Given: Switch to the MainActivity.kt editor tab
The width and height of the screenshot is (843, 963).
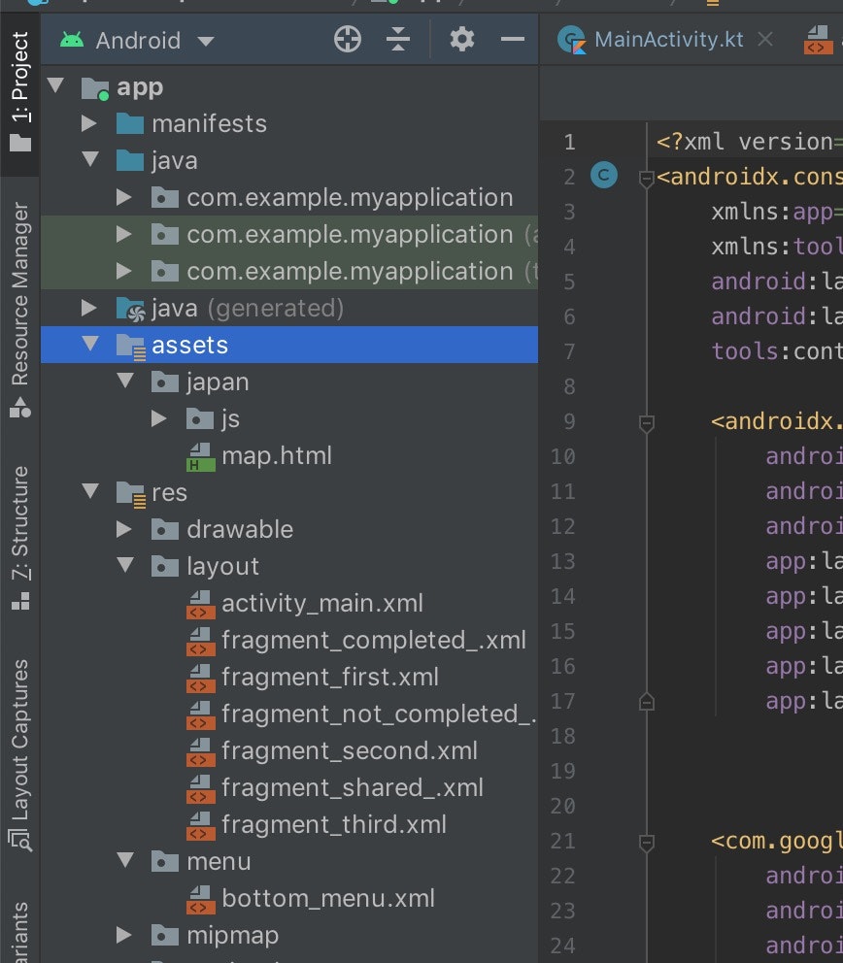Looking at the screenshot, I should [668, 40].
